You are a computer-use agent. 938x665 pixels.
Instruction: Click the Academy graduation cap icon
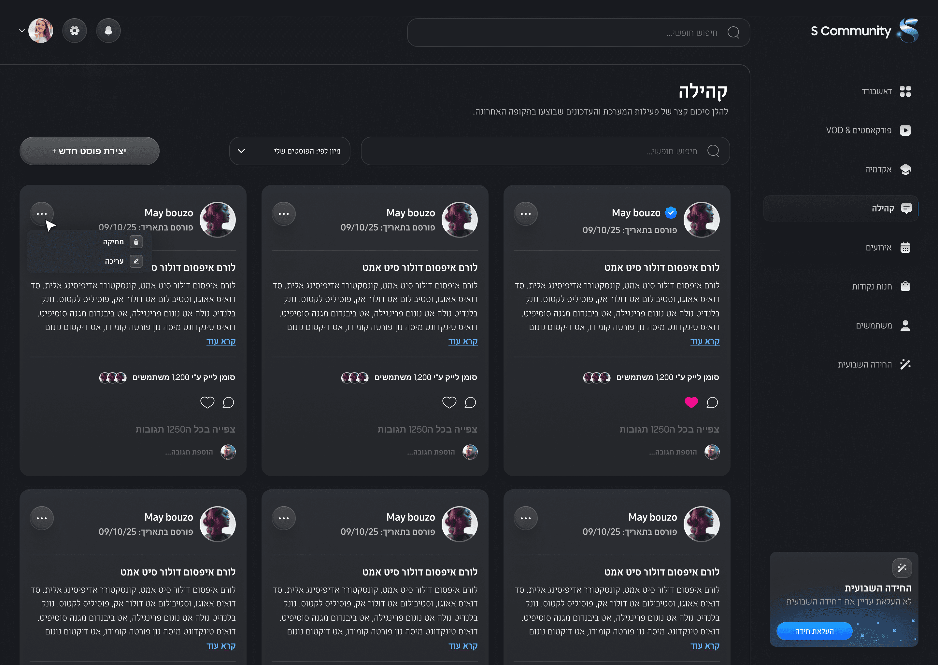pos(905,170)
